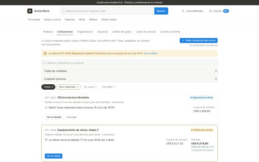Screen dimensions: 259x162
Task: Click offered amount US$ 8.278,80
Action: pyautogui.click(x=200, y=143)
